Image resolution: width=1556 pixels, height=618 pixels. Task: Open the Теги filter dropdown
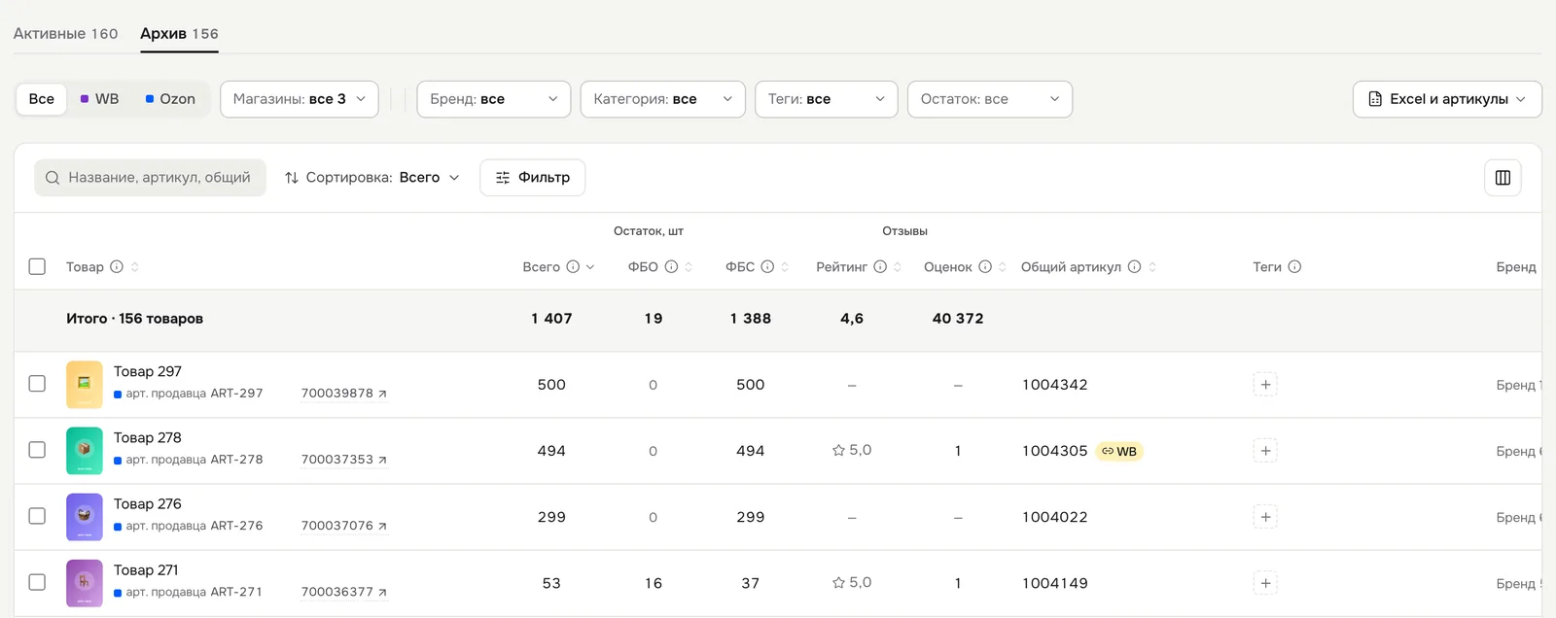click(x=827, y=99)
